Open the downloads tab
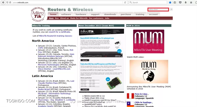The image size is (197, 107). 110,14
